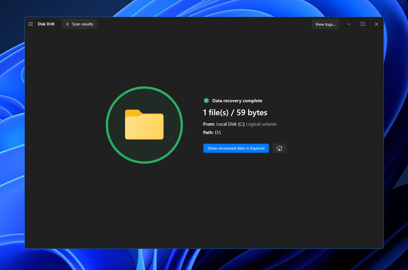Minimize the Disk Drill window
The width and height of the screenshot is (408, 270).
349,24
